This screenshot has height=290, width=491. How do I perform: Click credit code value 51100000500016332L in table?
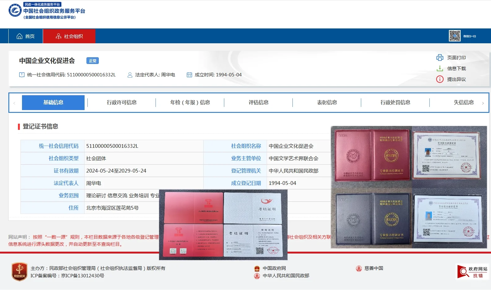tap(112, 146)
